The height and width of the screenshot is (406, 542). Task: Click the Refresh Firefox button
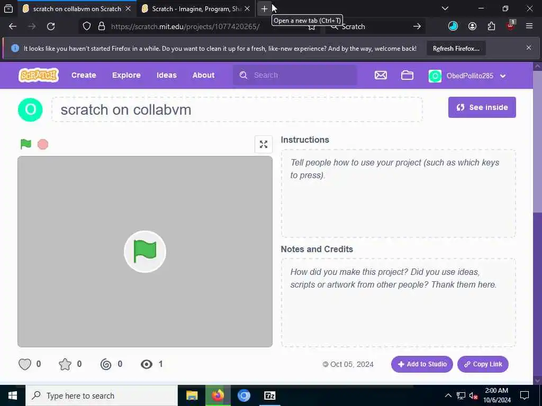tap(456, 48)
